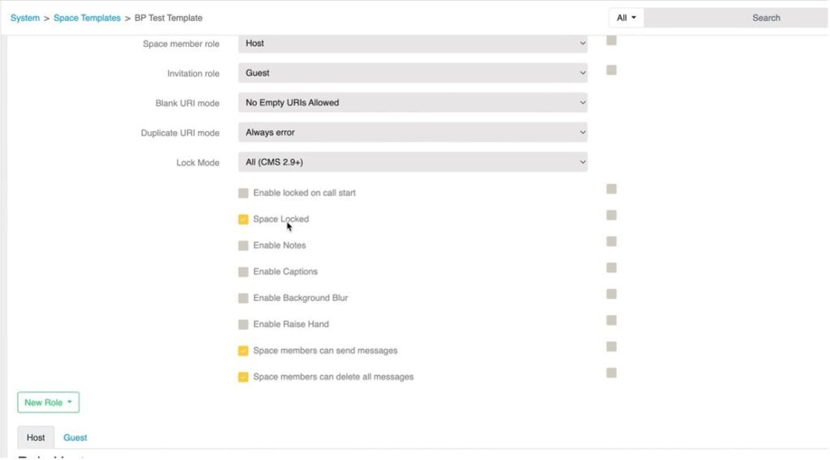Screen dimensions: 830x460
Task: Toggle override box beside Space Locked
Action: pos(611,215)
